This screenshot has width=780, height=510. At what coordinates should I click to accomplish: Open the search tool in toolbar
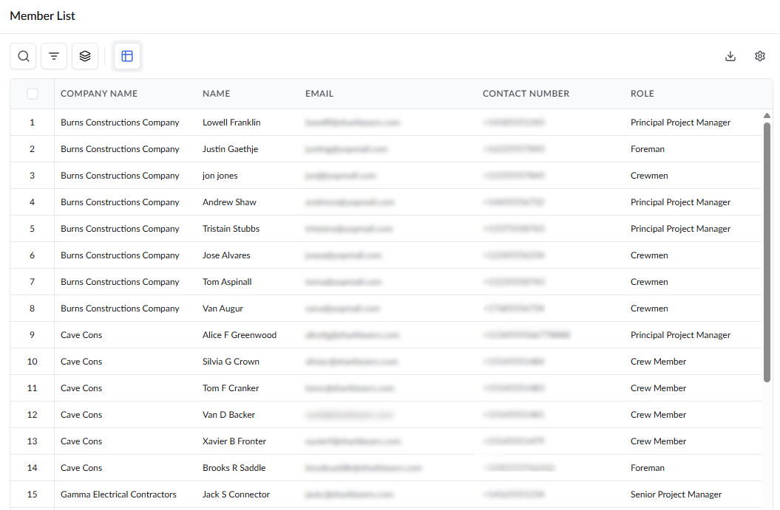[x=23, y=56]
